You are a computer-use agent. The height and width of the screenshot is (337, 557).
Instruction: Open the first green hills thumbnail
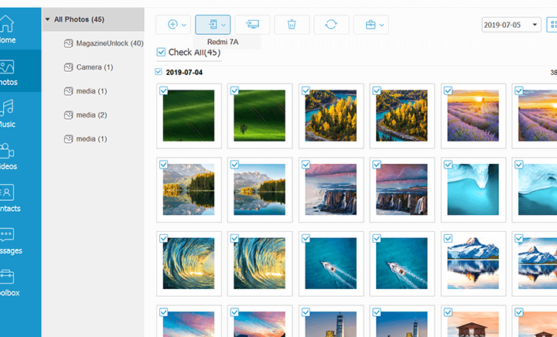189,116
